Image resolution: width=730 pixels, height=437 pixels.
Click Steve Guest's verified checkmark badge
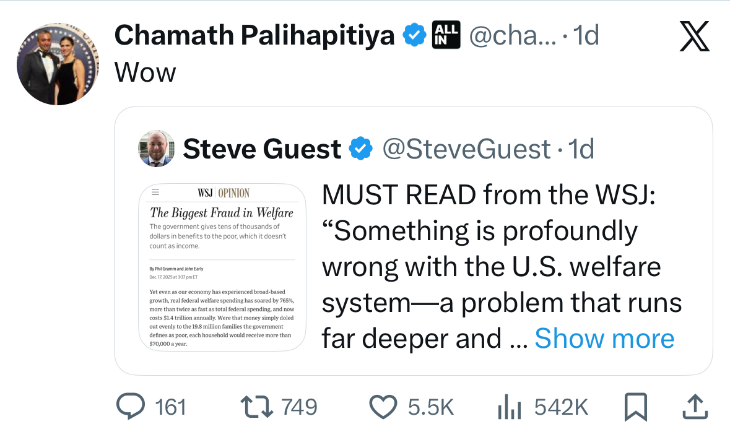pyautogui.click(x=361, y=149)
